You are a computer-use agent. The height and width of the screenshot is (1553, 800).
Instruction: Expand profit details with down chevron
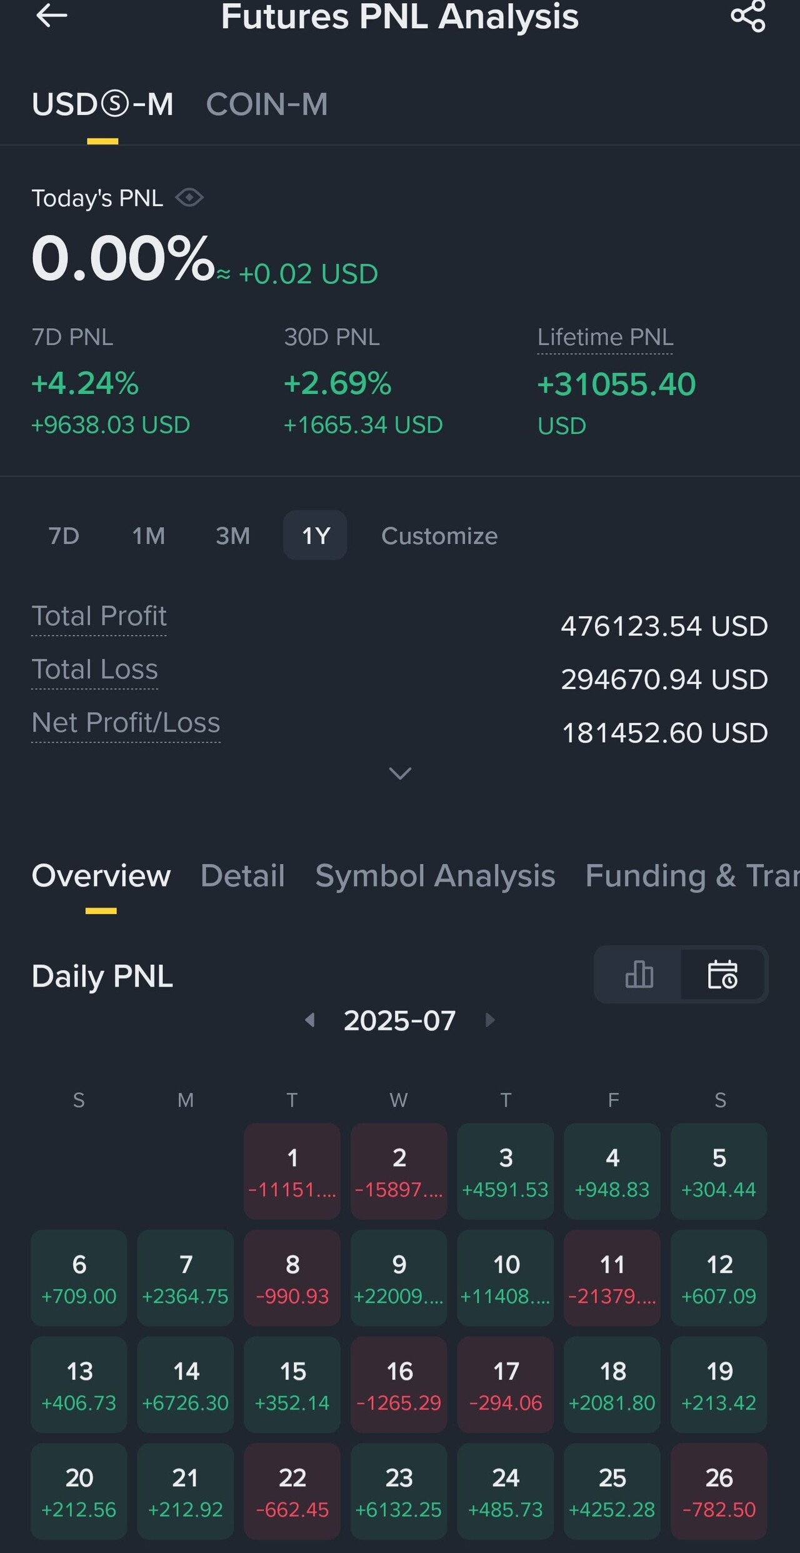coord(400,773)
